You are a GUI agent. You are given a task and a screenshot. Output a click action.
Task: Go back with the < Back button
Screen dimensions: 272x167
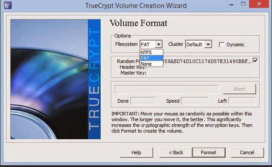tap(176, 152)
